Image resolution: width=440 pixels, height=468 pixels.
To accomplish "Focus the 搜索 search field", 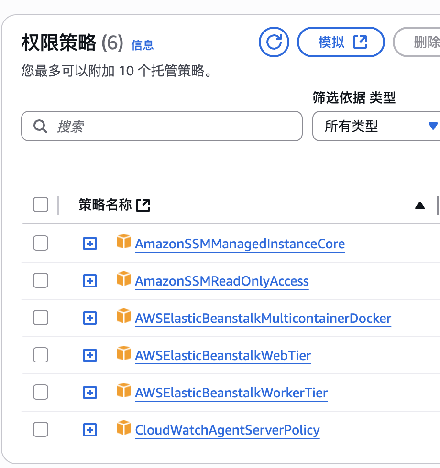I will click(162, 126).
